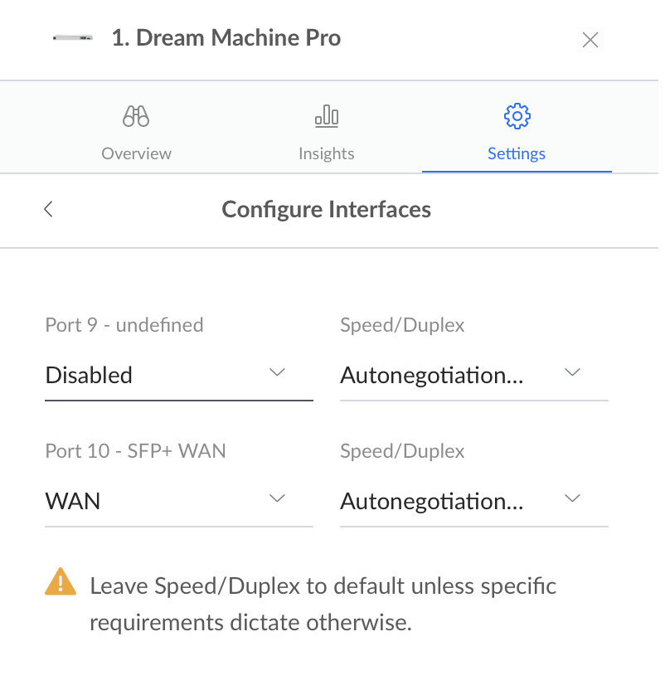Click the Configure Interfaces heading
This screenshot has width=670, height=690.
[x=326, y=209]
